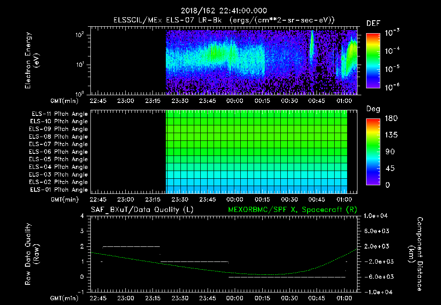Click the ELS-07 Pitch Angle row label
The height and width of the screenshot is (305, 441).
(58, 144)
